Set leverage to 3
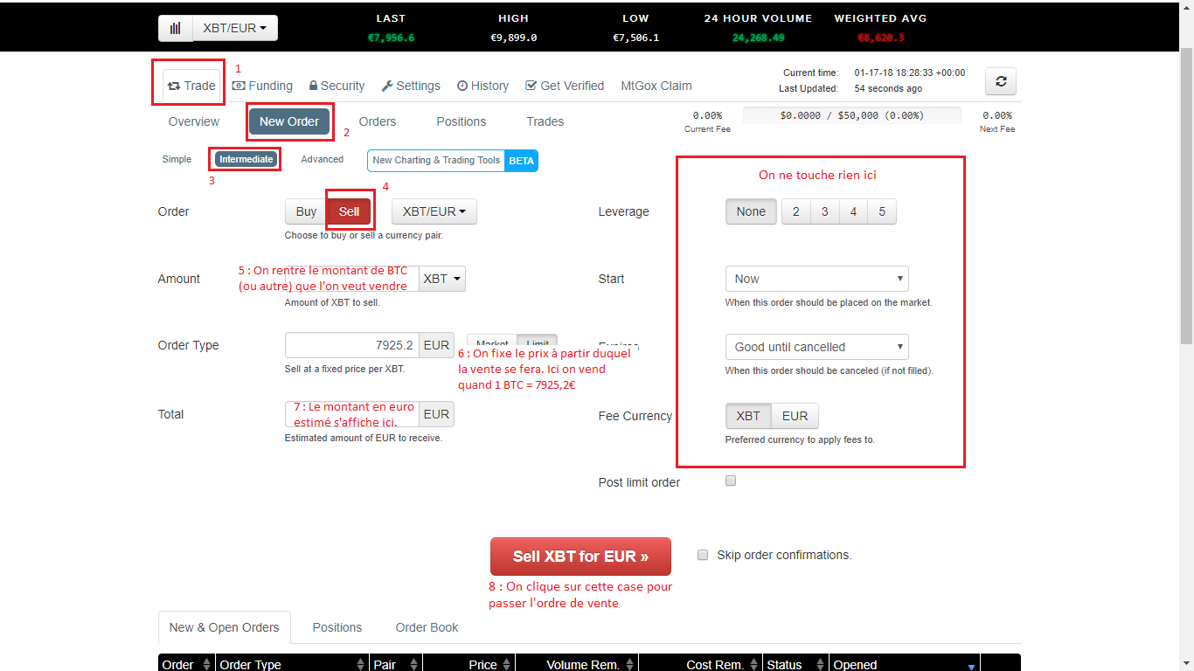The image size is (1194, 671). point(824,211)
